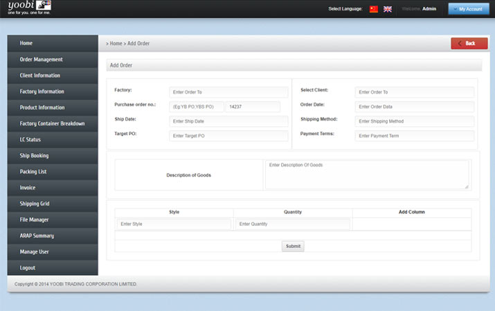Click the Add Column header
Viewport: 495px width, 311px height.
coord(412,212)
